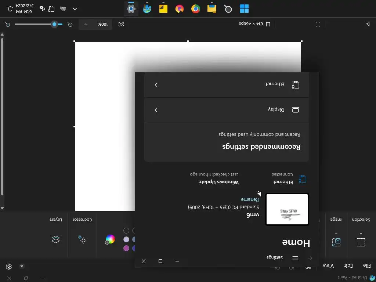Viewport: 376px width, 282px height.
Task: Minimize the Settings window
Action: pos(177,261)
